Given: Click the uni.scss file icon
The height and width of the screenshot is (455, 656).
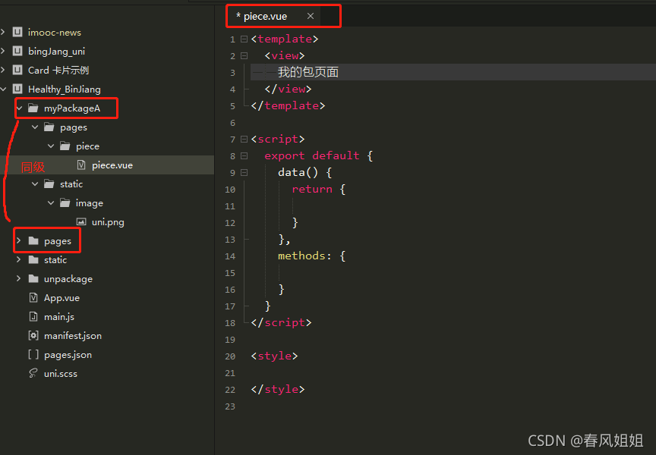Looking at the screenshot, I should pos(33,374).
